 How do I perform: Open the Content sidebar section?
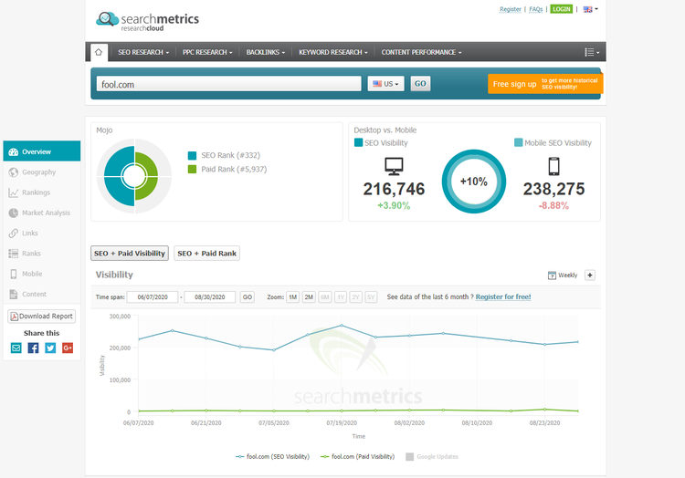41,294
